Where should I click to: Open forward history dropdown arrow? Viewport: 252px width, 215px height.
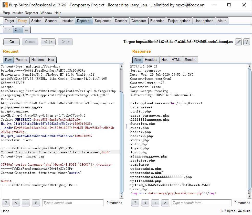pyautogui.click(x=69, y=42)
